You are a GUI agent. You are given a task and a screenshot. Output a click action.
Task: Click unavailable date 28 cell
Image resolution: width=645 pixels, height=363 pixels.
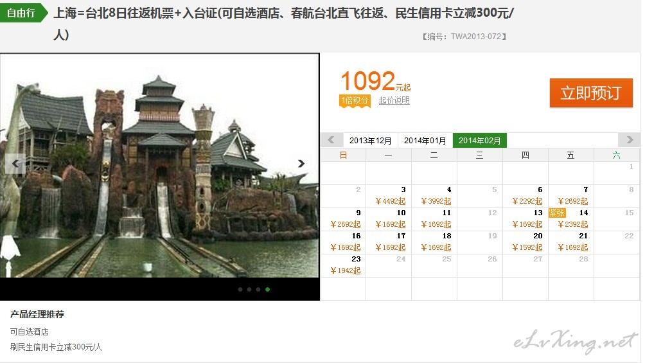(x=571, y=265)
